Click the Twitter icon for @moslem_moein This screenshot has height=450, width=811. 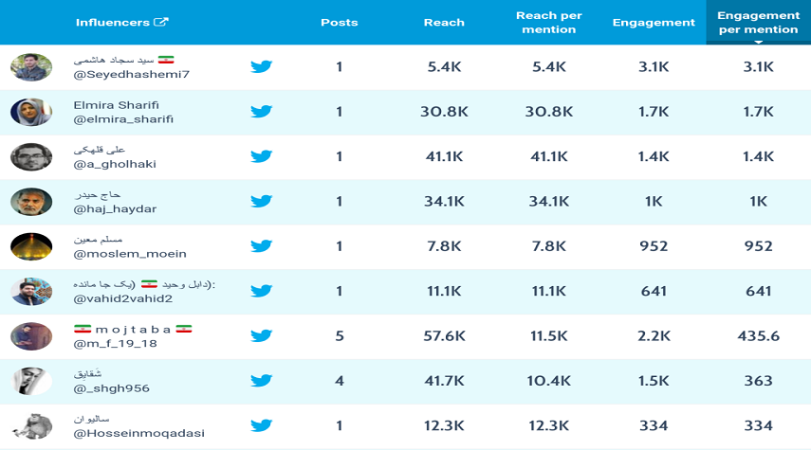(x=262, y=246)
